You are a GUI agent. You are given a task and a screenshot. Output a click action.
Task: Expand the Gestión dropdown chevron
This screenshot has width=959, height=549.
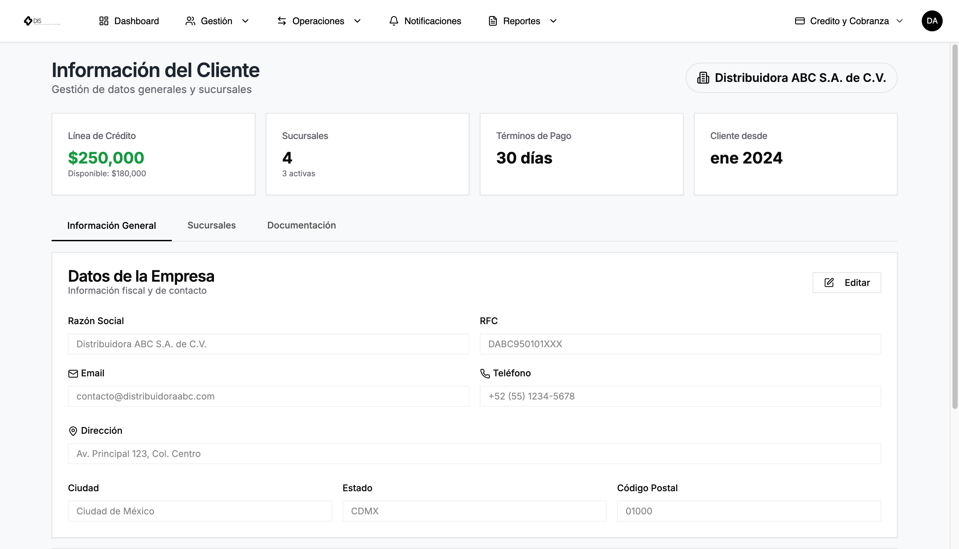coord(245,21)
